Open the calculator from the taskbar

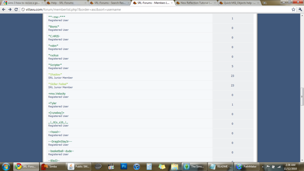point(149,167)
